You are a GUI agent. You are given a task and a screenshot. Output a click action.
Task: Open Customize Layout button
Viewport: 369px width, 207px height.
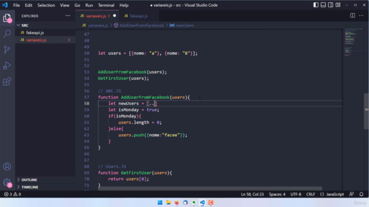pos(338,5)
